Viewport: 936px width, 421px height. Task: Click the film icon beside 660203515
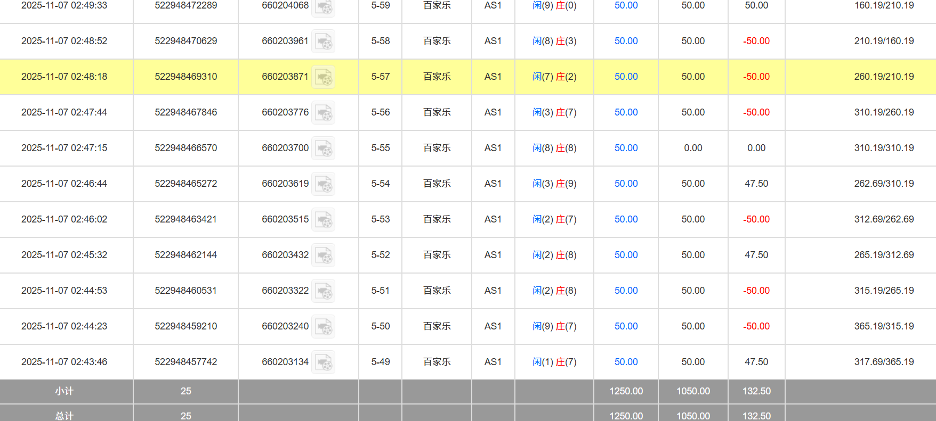(x=323, y=219)
